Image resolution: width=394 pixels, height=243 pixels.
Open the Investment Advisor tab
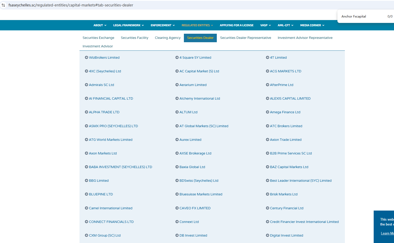pos(98,46)
